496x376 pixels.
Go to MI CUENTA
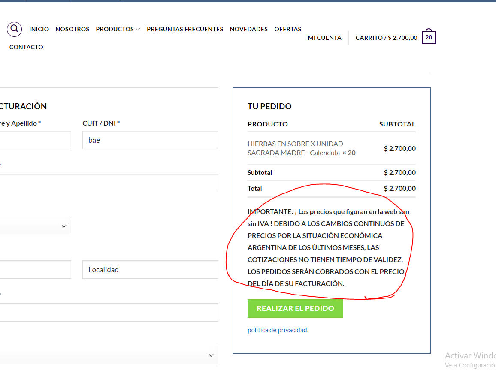(324, 38)
